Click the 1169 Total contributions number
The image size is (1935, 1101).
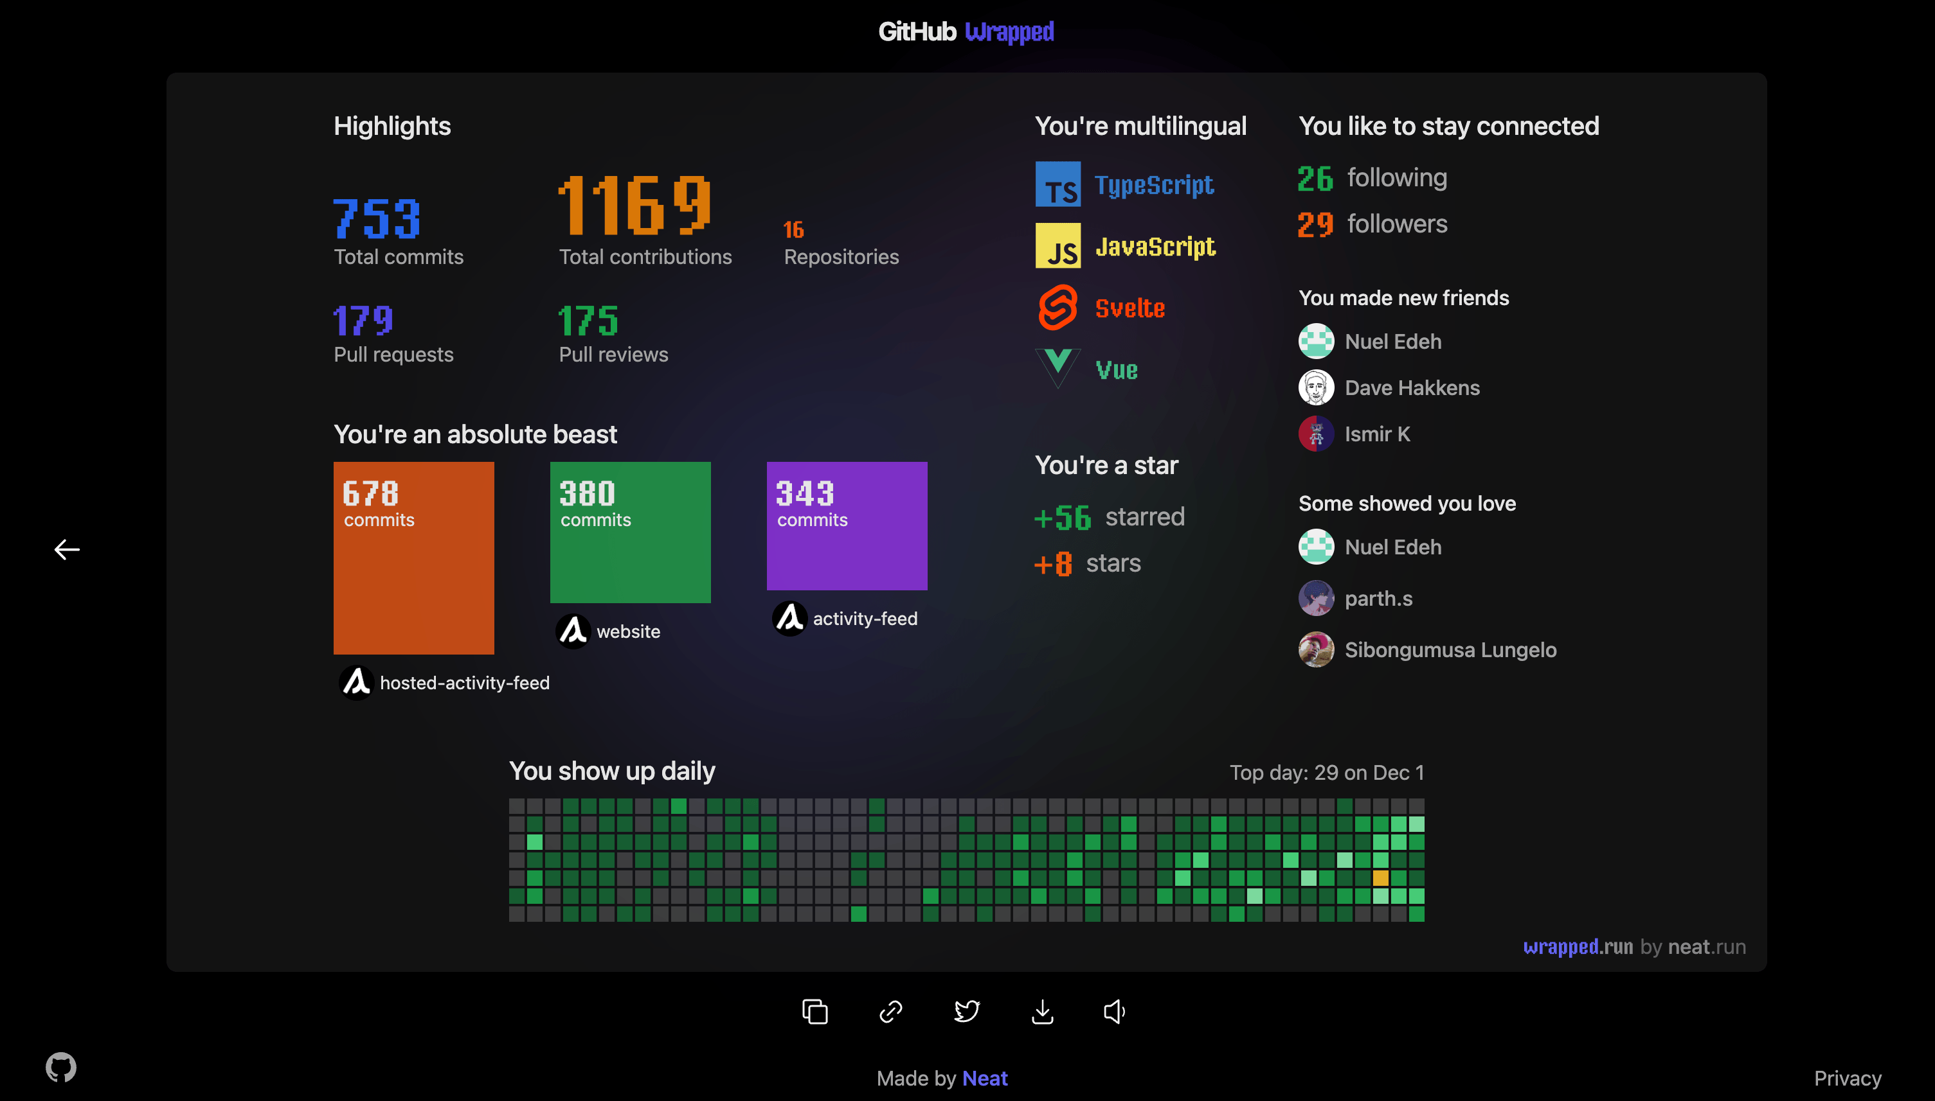point(635,204)
